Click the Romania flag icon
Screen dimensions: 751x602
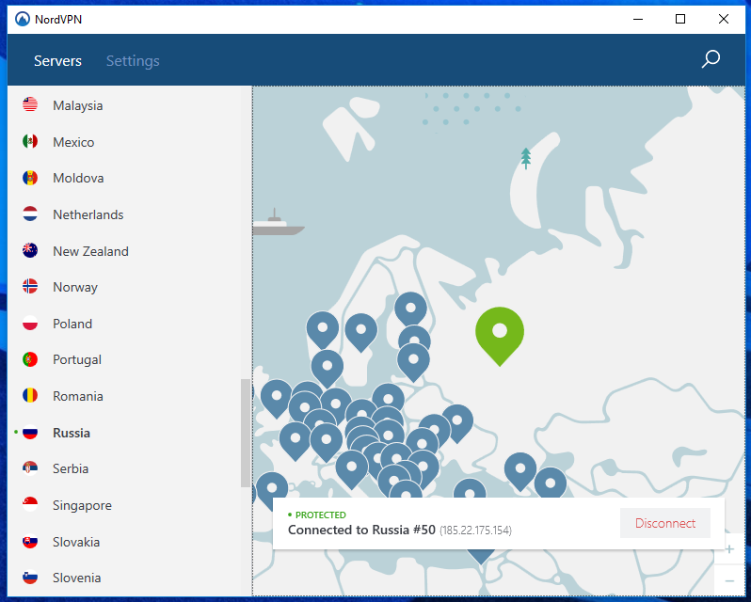[30, 396]
